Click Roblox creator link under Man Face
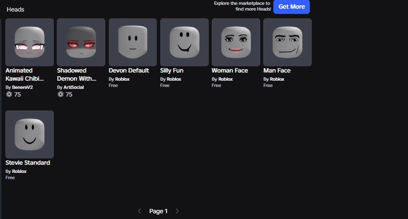Image resolution: width=408 pixels, height=219 pixels. 277,79
